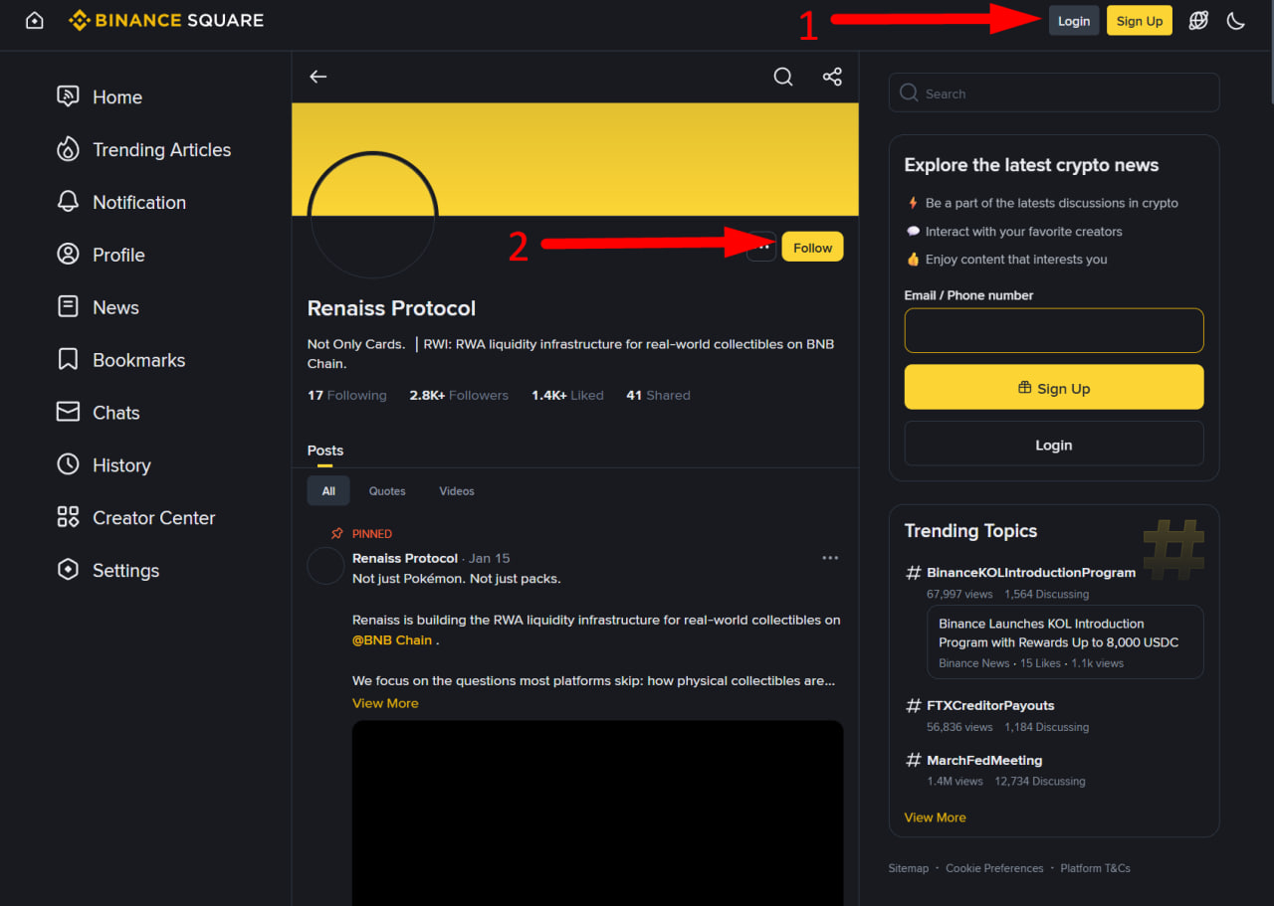The height and width of the screenshot is (906, 1274).
Task: Open the BinanceKOLIntroductionProgram trending topic
Action: [x=1031, y=573]
